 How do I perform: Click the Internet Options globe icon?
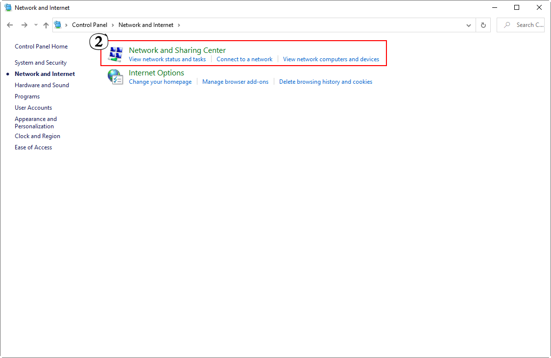click(116, 77)
